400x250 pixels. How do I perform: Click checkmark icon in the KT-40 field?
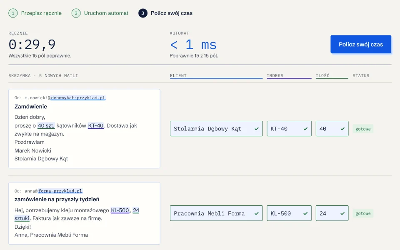pos(305,129)
